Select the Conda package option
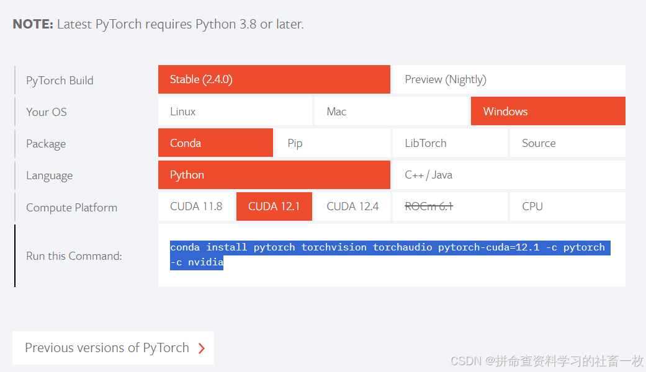The image size is (646, 372). point(215,143)
